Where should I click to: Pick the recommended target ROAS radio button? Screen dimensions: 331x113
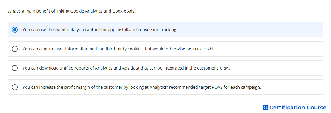coord(15,87)
